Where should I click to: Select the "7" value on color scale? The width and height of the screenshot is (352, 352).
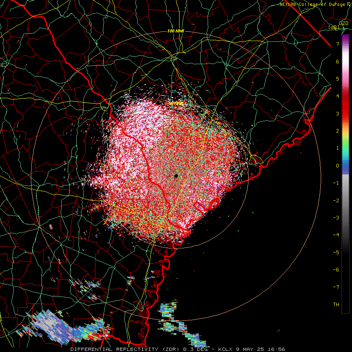(x=338, y=44)
